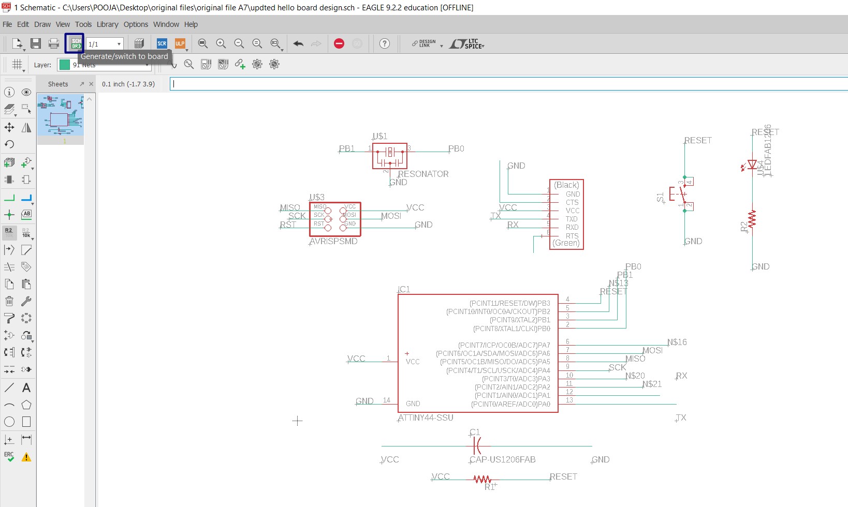Click the Generate/switch to board icon

(76, 43)
